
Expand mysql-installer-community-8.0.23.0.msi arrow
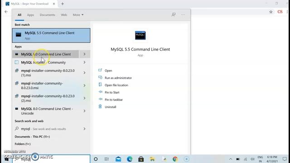[85, 86]
